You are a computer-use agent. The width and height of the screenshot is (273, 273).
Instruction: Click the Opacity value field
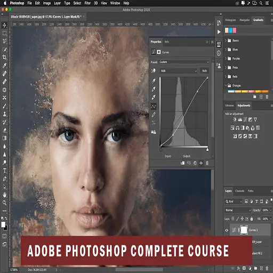coord(265,210)
